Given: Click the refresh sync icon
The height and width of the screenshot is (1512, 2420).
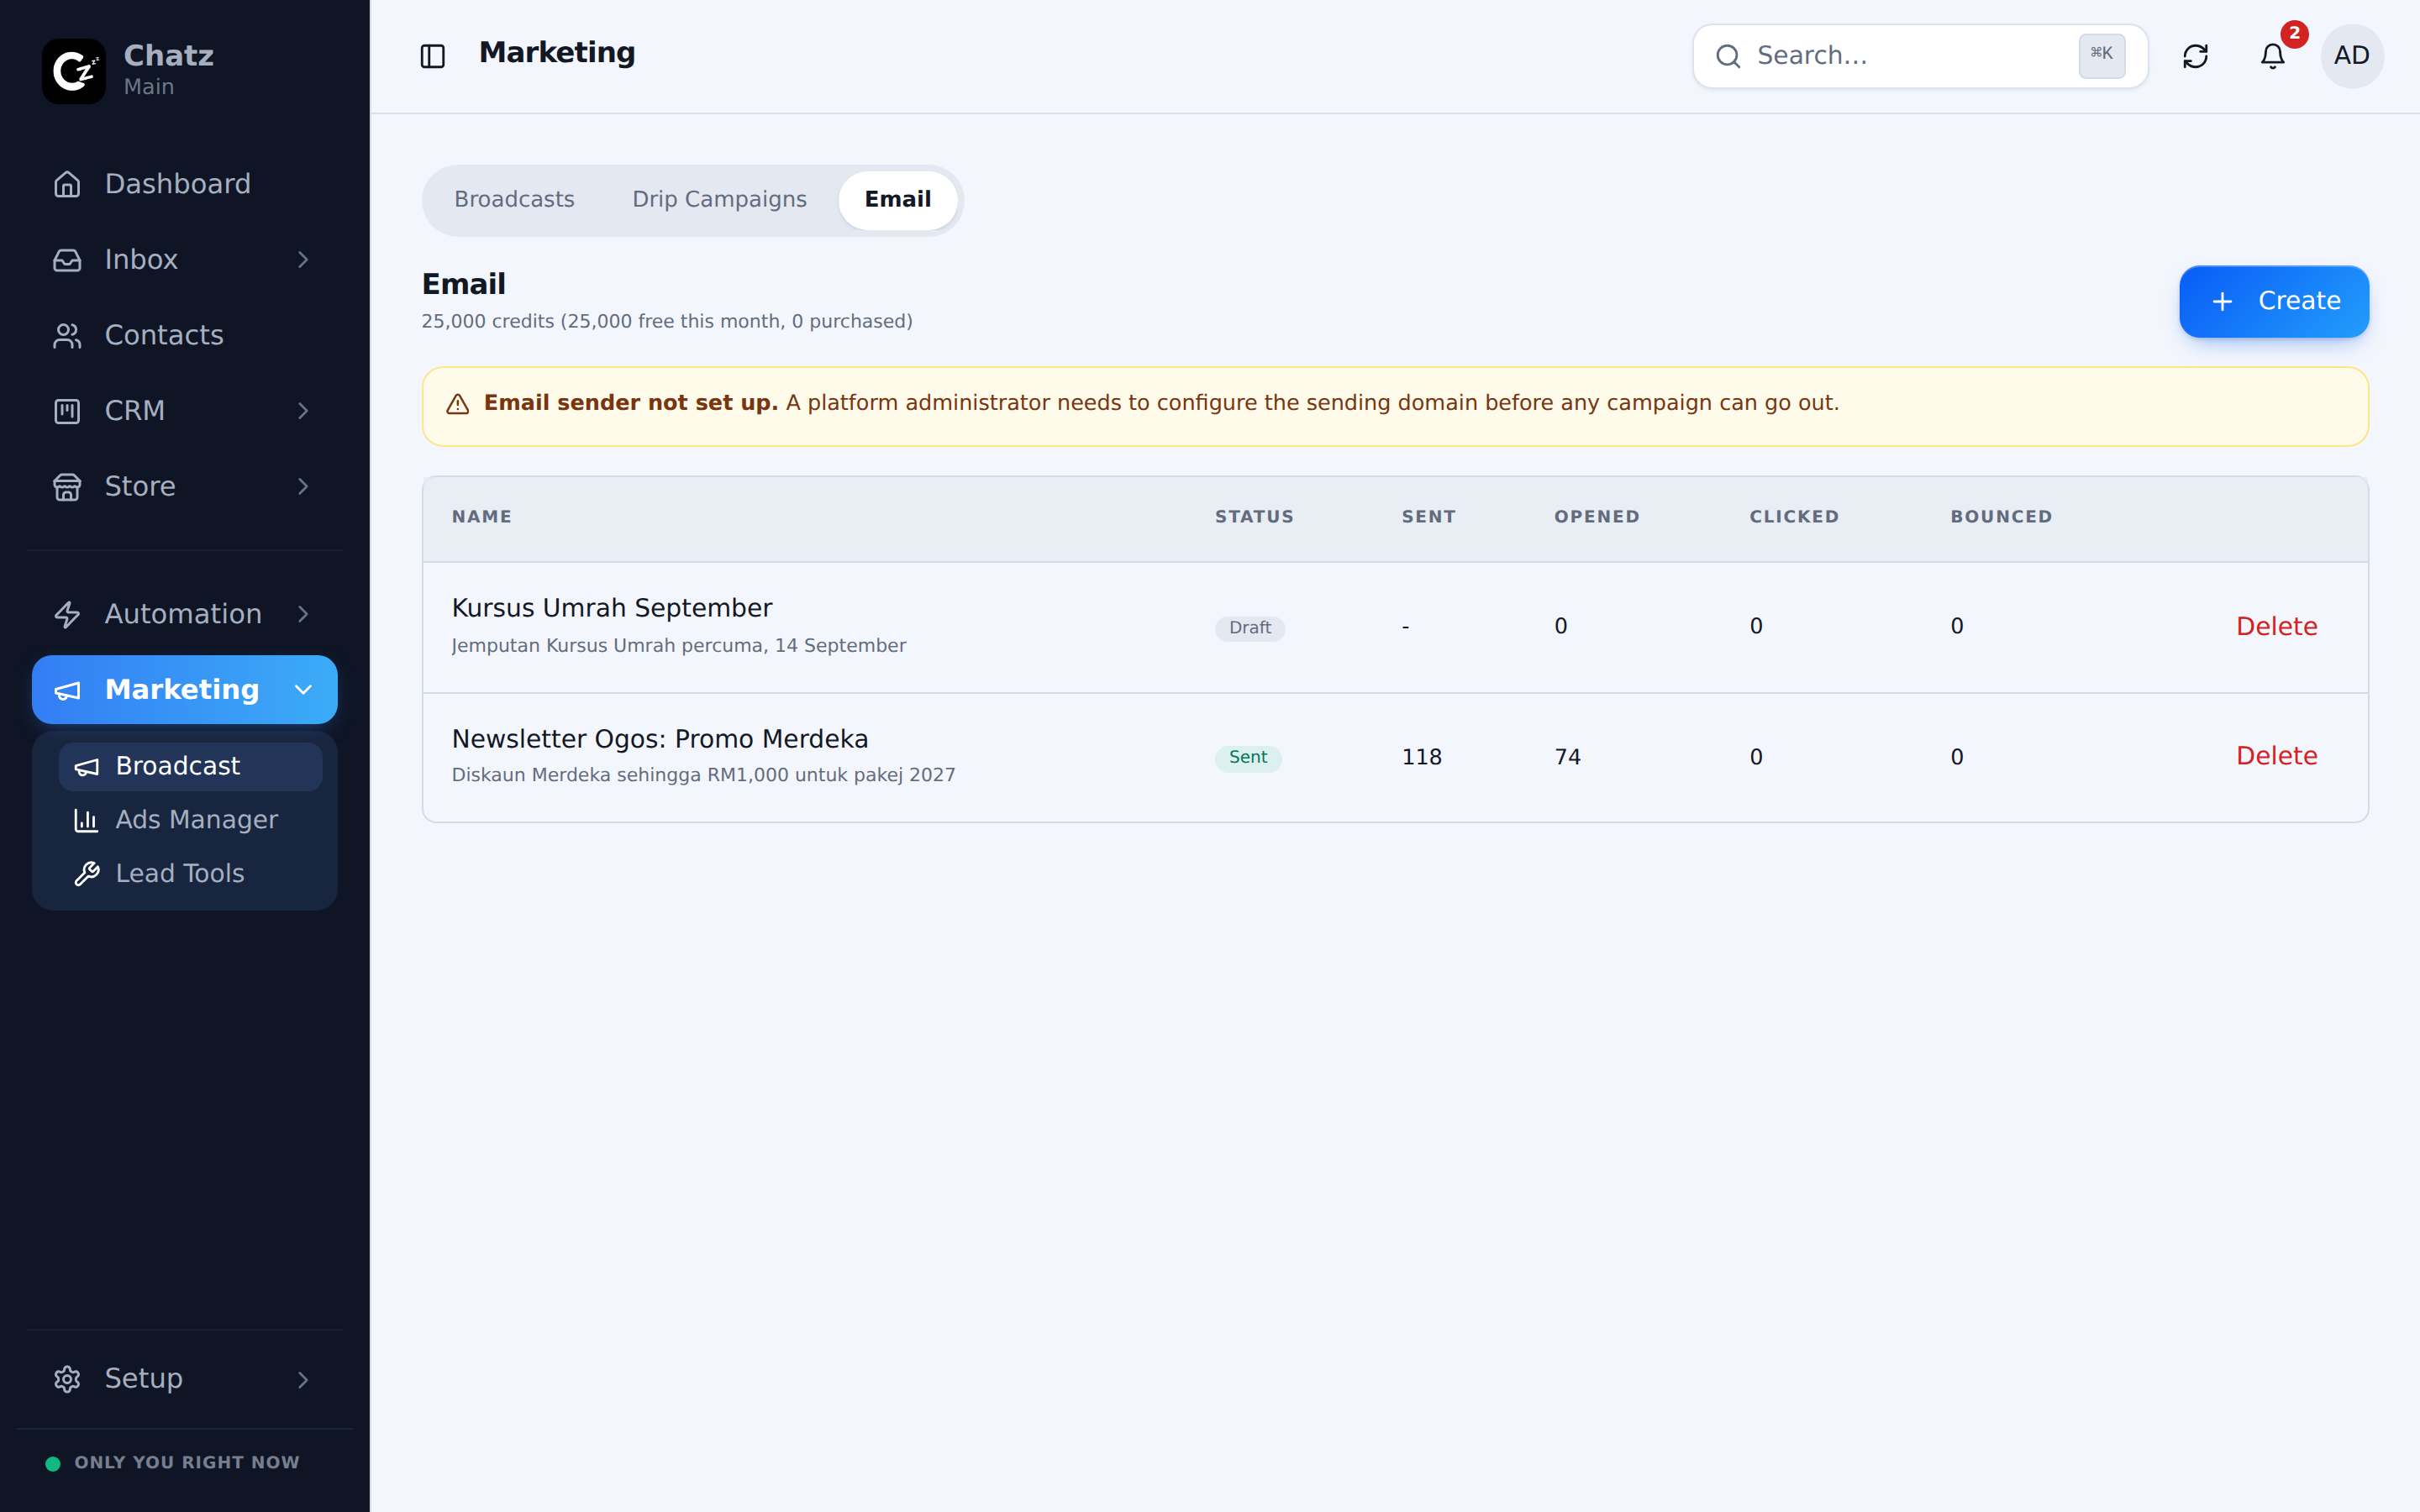Looking at the screenshot, I should point(2195,56).
